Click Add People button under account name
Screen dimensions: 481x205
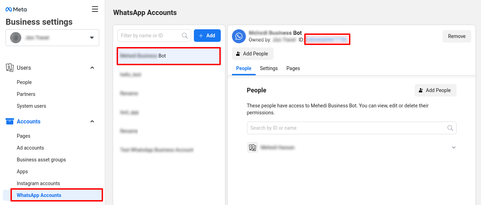point(252,54)
